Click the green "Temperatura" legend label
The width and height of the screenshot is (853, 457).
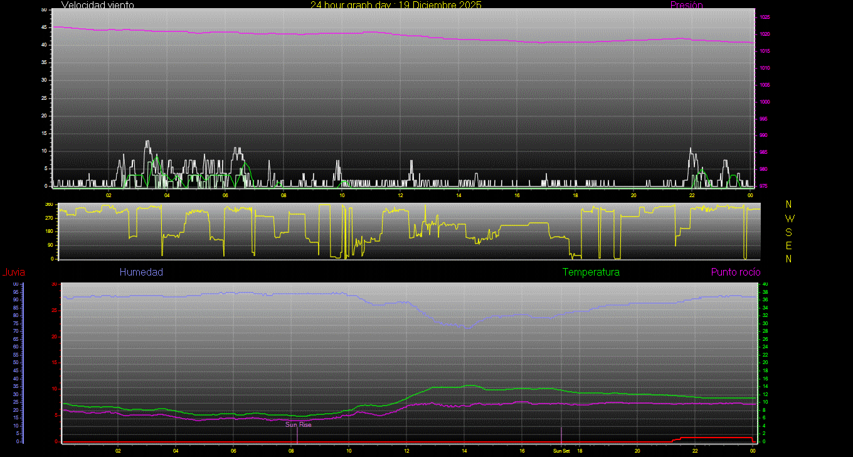click(x=591, y=272)
